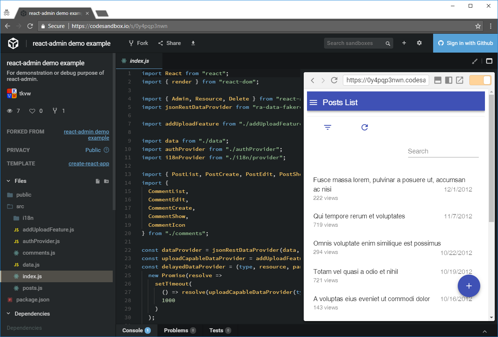
Task: Open the Console tab
Action: 136,330
